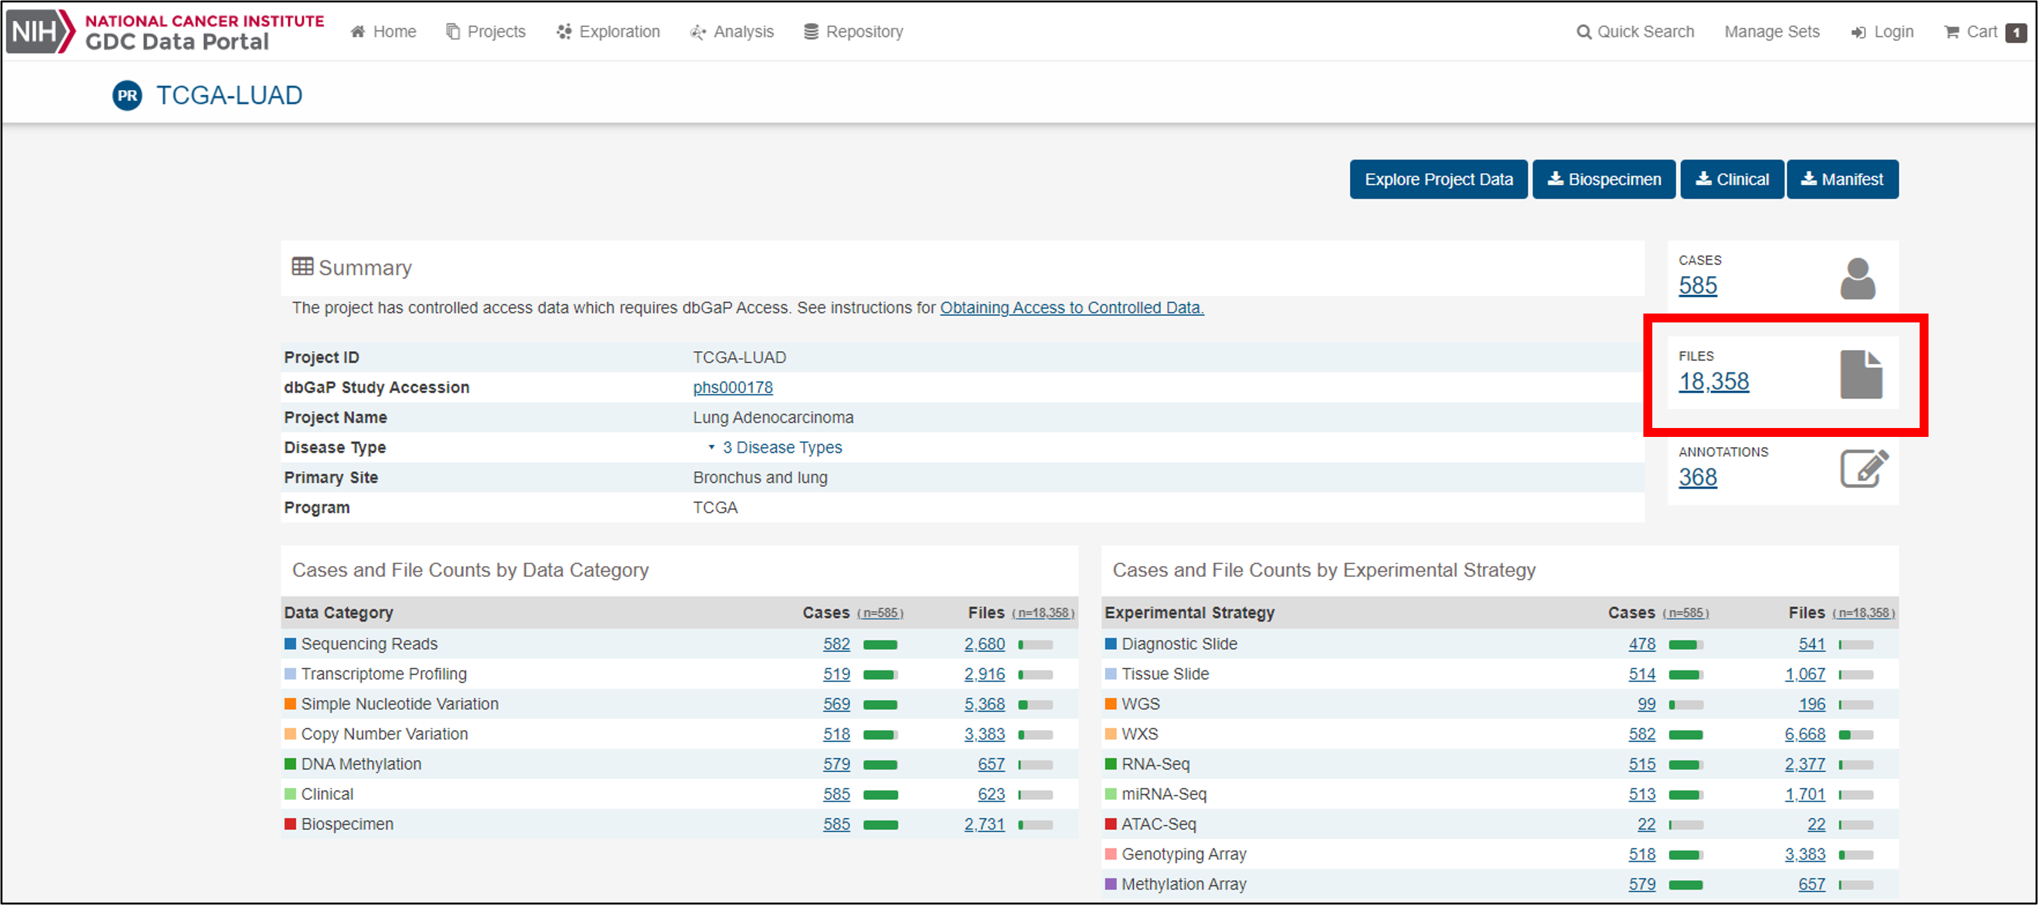
Task: Open Methylation Array 579 cases link
Action: (x=1641, y=885)
